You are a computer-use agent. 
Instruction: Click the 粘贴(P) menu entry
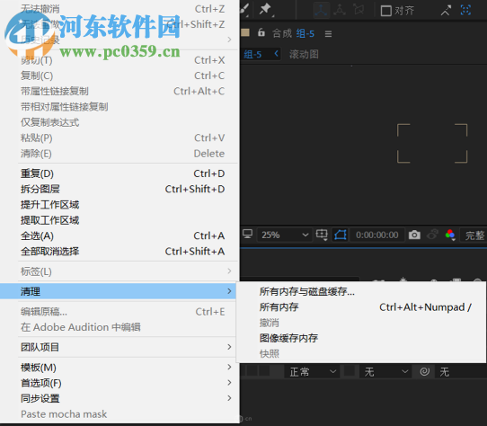coord(120,138)
